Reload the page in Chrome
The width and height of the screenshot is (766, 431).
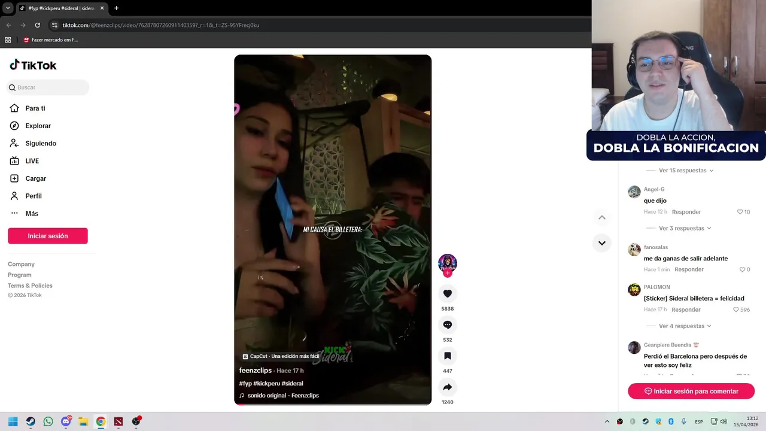(37, 25)
